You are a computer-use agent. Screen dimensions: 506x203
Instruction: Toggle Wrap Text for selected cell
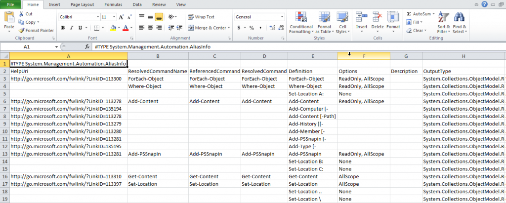(x=201, y=17)
